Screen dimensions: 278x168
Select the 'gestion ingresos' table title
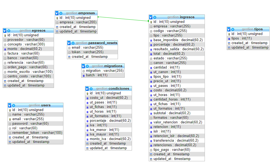(181, 17)
